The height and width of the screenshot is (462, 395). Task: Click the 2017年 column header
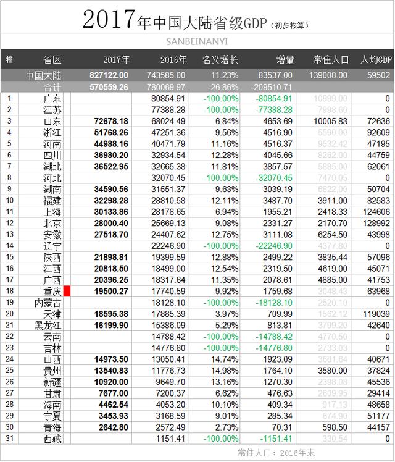click(116, 60)
